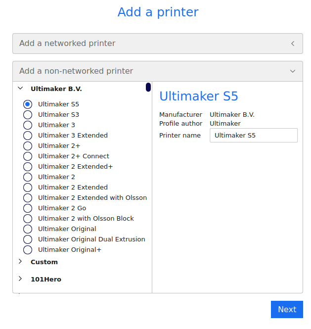Viewport: 311px width, 329px height.
Task: Select Ultimaker 2+ Connect radio button
Action: (x=28, y=156)
